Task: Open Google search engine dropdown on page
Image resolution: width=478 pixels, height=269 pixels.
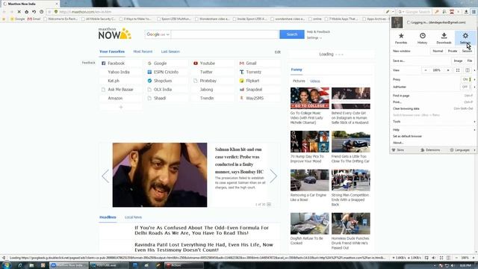Action: [158, 34]
